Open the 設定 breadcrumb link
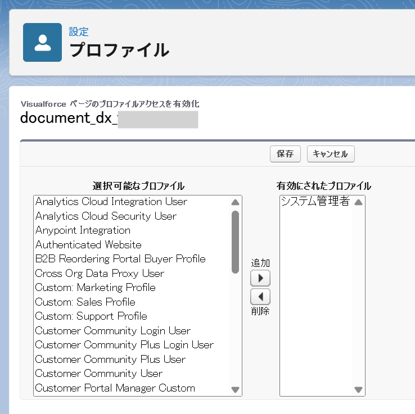Screen dimensions: 415x414 point(78,31)
